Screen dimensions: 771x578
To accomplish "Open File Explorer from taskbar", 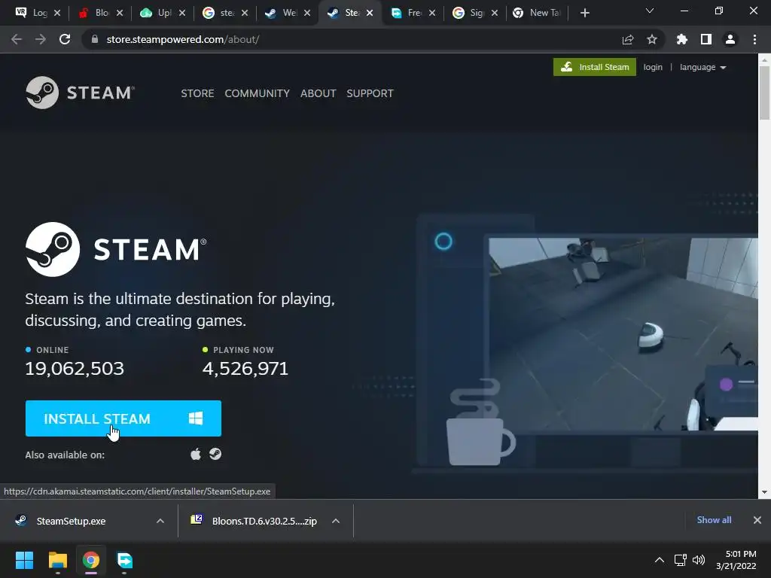I will pos(57,560).
